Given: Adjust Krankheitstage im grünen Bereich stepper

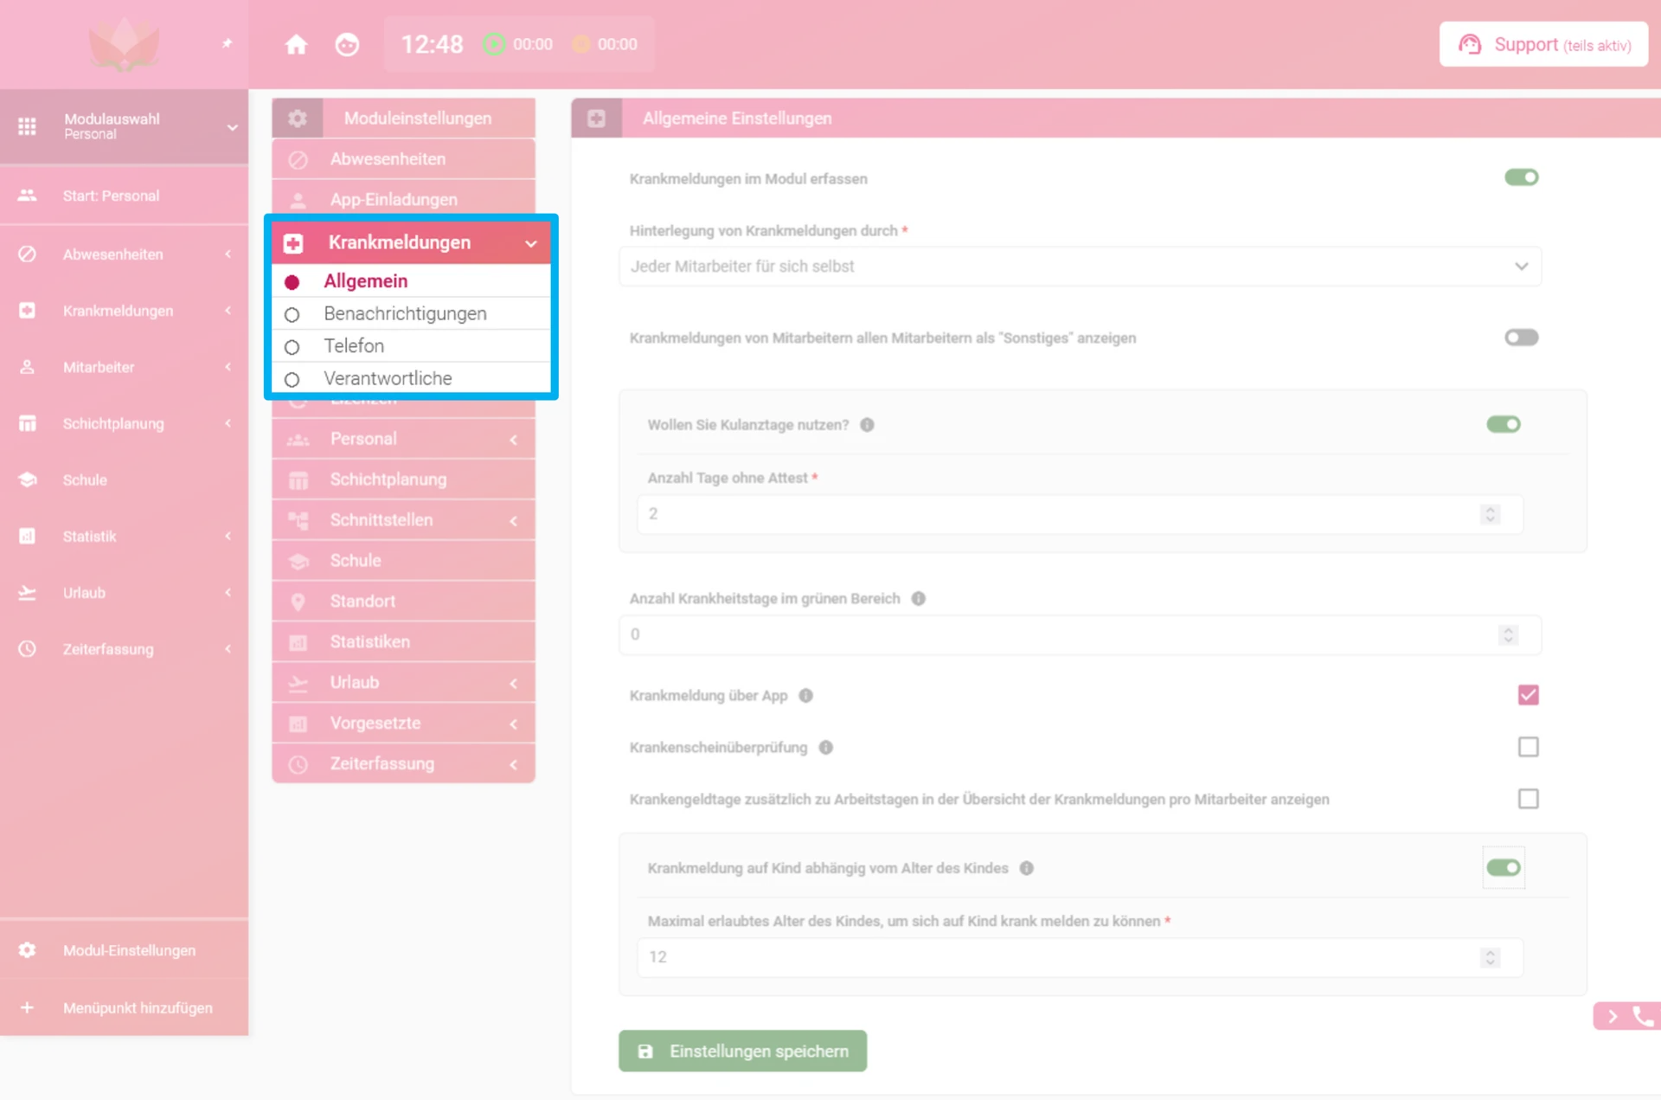Looking at the screenshot, I should [1508, 635].
